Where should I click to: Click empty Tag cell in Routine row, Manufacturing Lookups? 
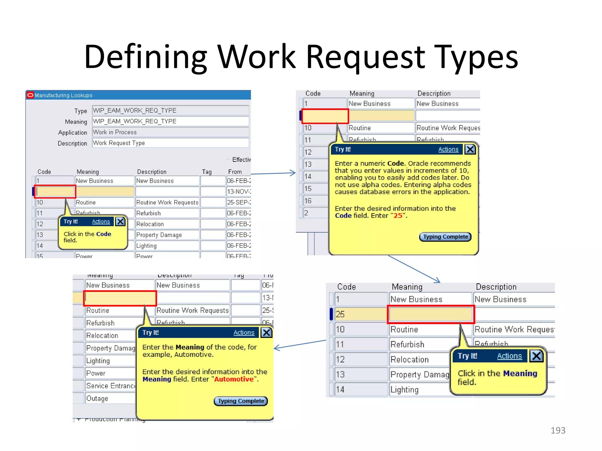(213, 202)
